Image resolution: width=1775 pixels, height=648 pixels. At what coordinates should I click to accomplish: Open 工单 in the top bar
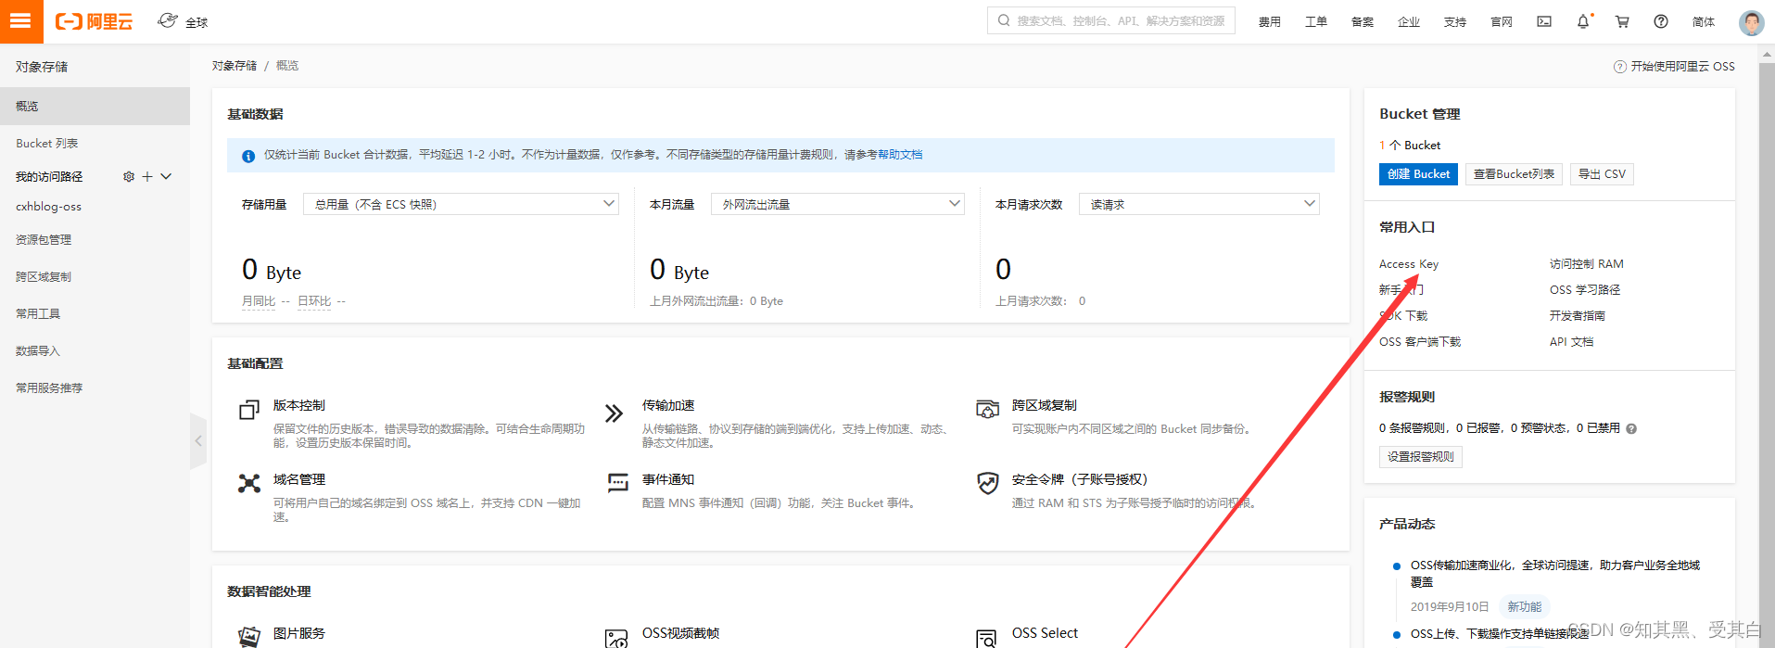[1316, 21]
